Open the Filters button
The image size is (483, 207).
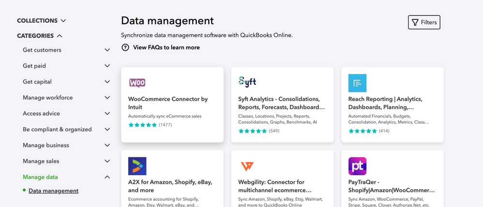click(x=424, y=22)
